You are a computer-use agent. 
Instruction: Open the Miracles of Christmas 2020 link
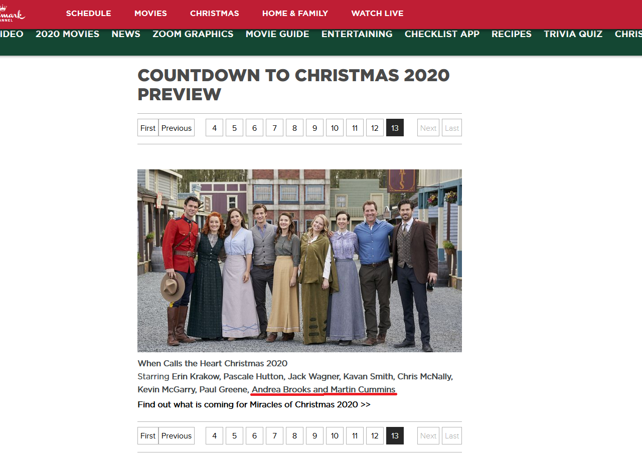click(x=254, y=404)
